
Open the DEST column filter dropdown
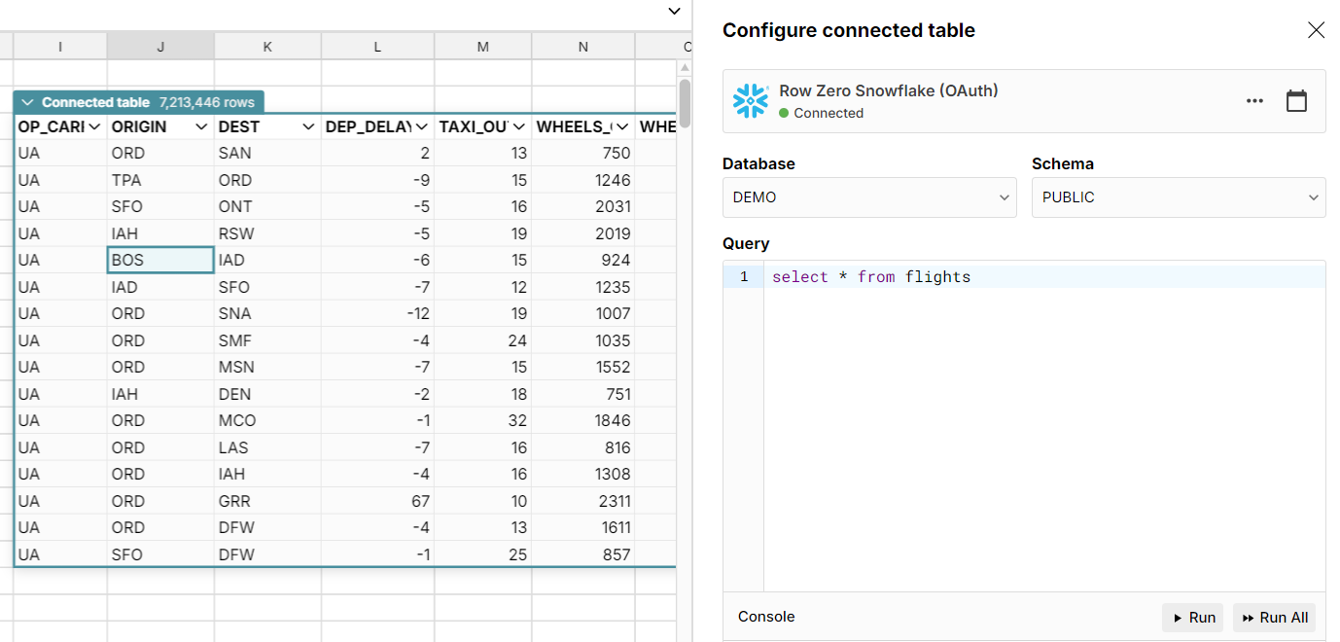click(x=308, y=126)
